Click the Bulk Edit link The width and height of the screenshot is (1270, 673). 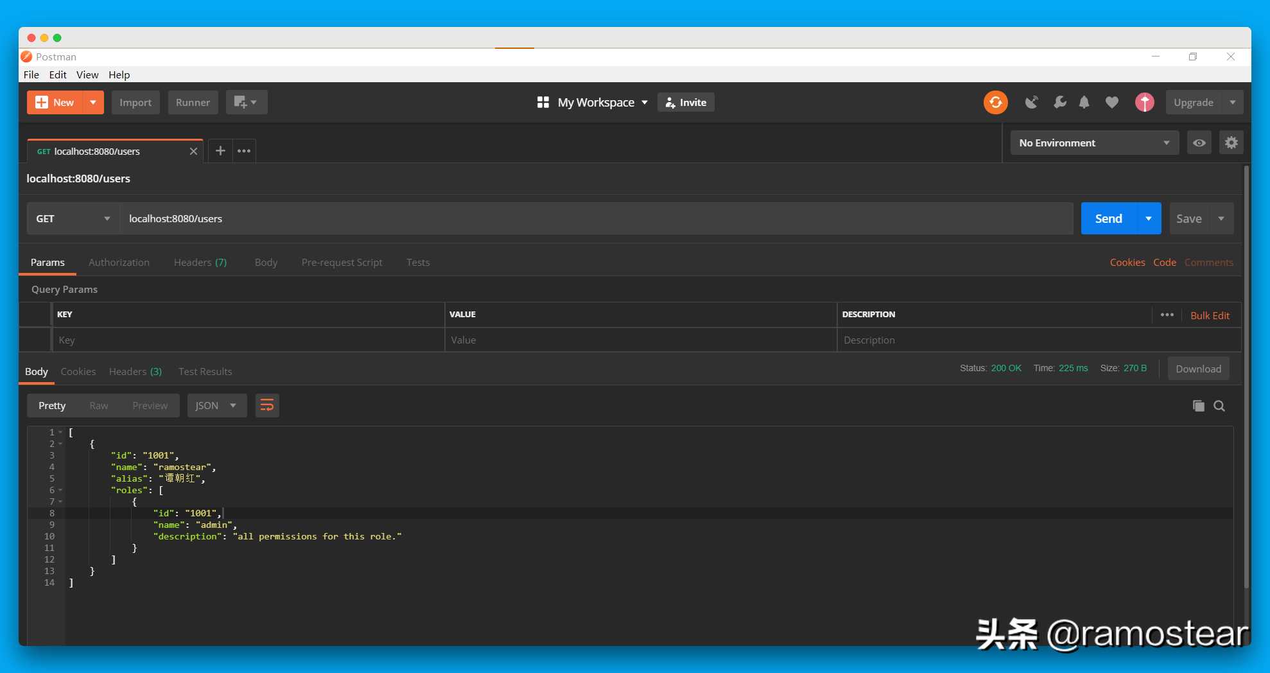click(1210, 315)
